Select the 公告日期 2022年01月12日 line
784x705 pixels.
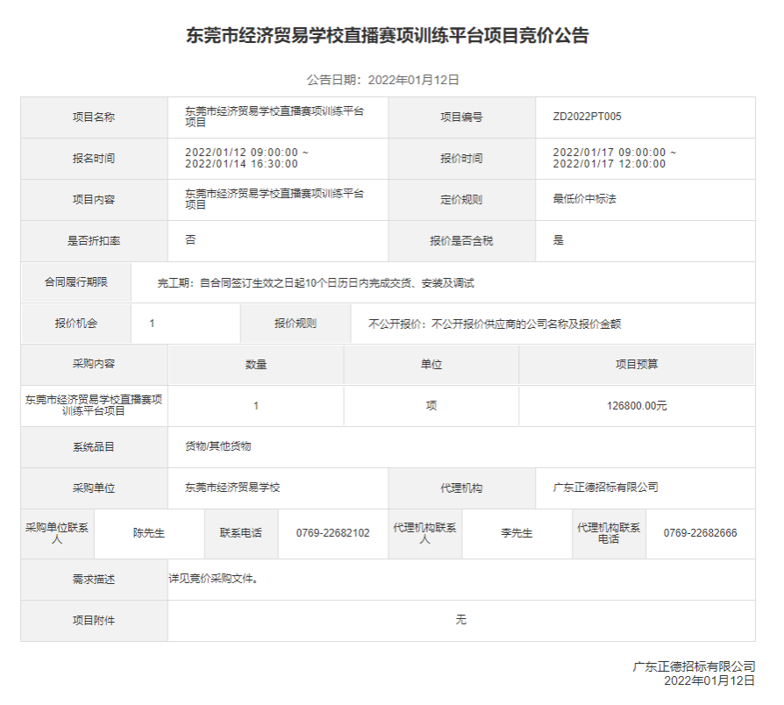click(x=383, y=80)
